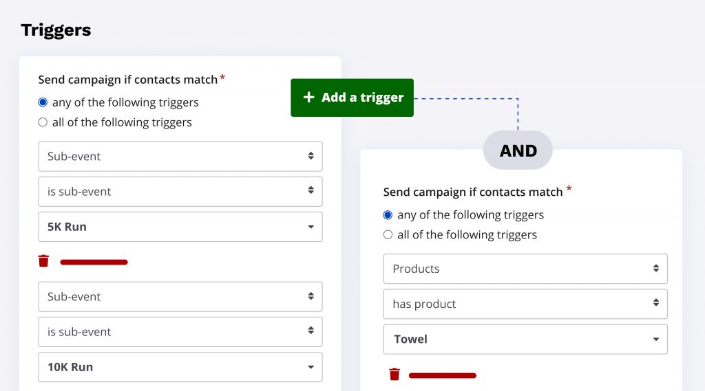Open the first Sub-event type dropdown
This screenshot has height=391, width=705.
pyautogui.click(x=180, y=157)
